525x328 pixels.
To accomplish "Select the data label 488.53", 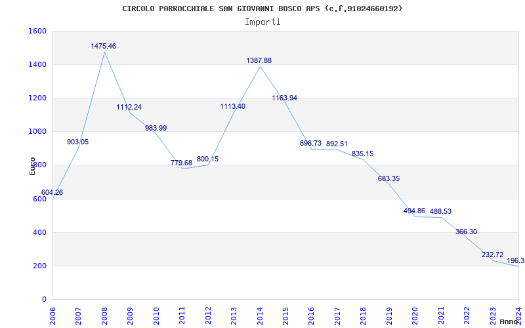I will pyautogui.click(x=440, y=211).
